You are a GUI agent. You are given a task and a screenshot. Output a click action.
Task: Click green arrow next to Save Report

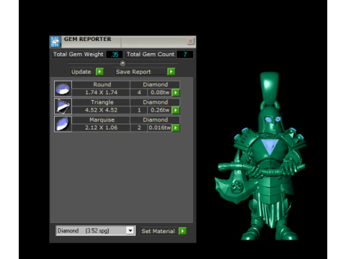(x=171, y=72)
